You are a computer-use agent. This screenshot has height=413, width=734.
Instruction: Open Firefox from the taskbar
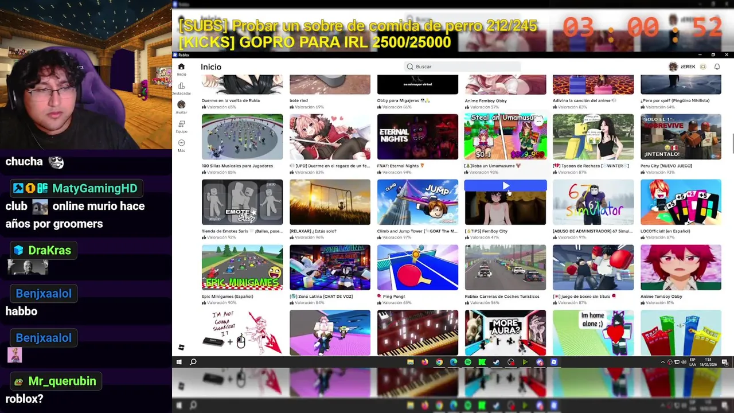[424, 362]
